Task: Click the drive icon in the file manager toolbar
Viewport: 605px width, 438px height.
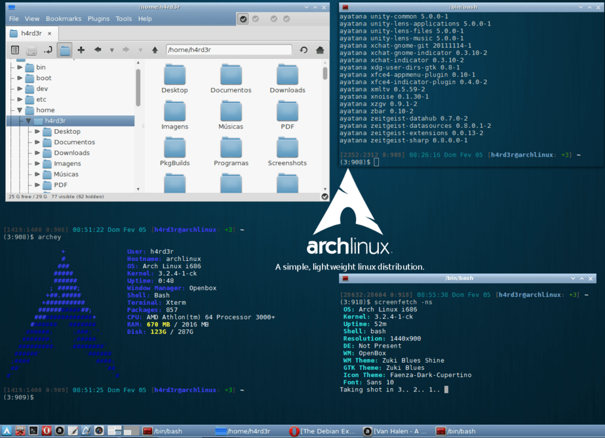Action: click(x=31, y=50)
